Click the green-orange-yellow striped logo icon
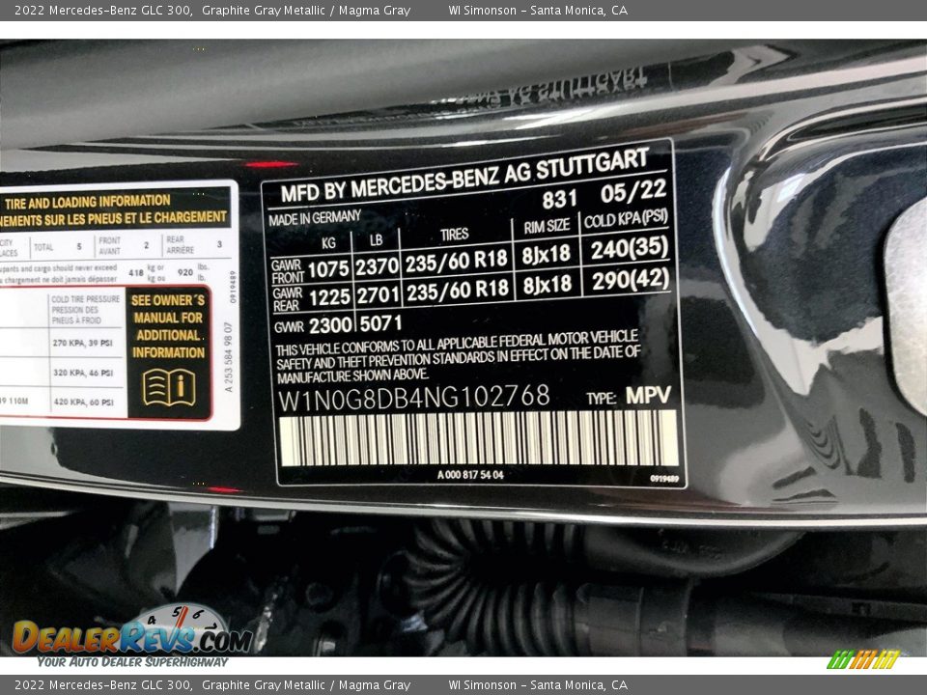 [x=862, y=659]
